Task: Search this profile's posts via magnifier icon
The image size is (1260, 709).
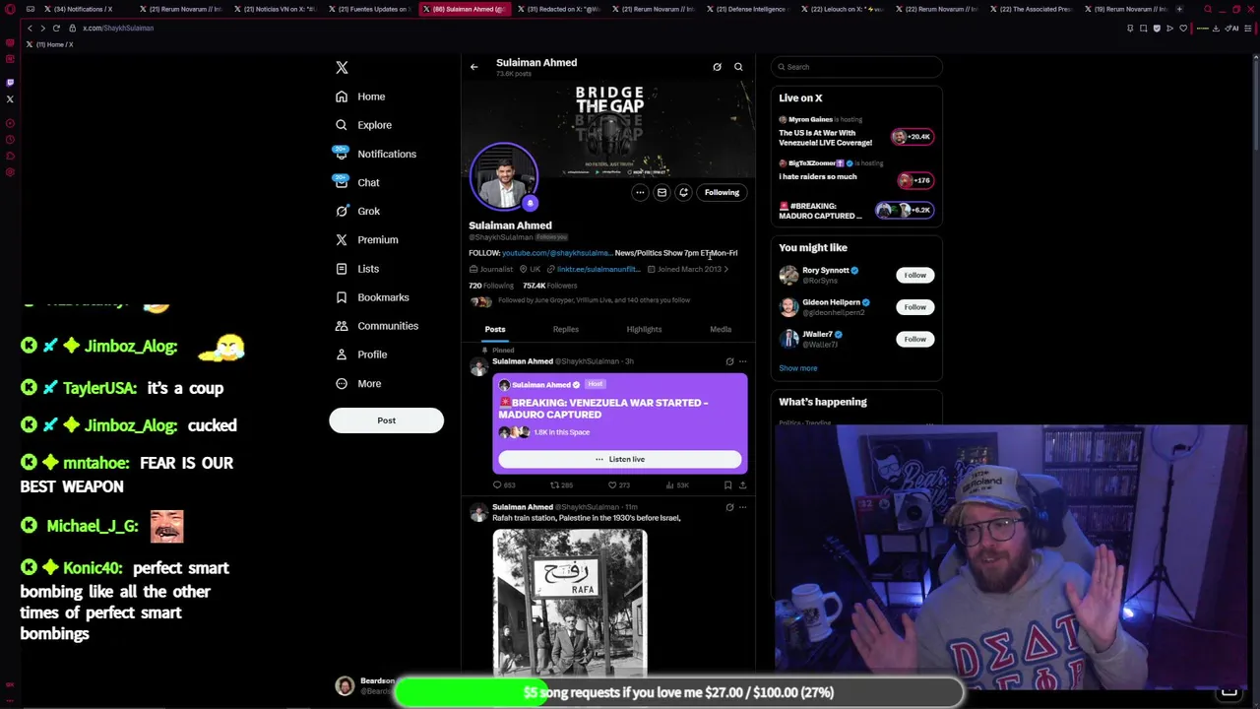Action: [x=738, y=67]
